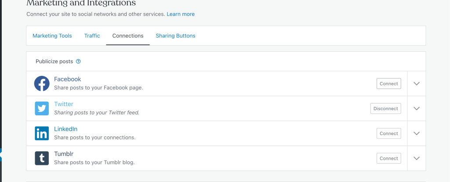Expand the LinkedIn connection details chevron
This screenshot has height=182, width=450.
[x=417, y=133]
